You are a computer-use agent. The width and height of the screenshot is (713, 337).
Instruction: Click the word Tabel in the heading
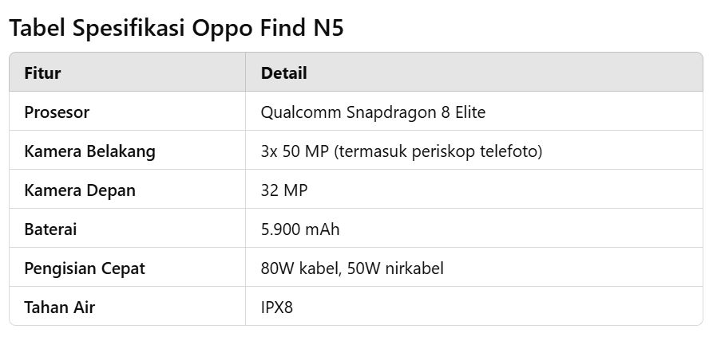[34, 28]
